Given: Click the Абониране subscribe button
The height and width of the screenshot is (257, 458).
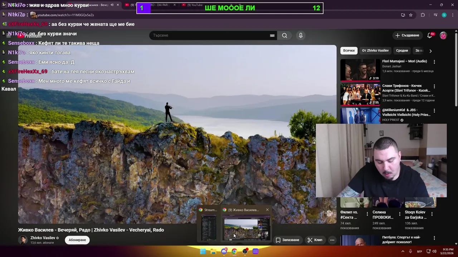Looking at the screenshot, I should coord(77,240).
